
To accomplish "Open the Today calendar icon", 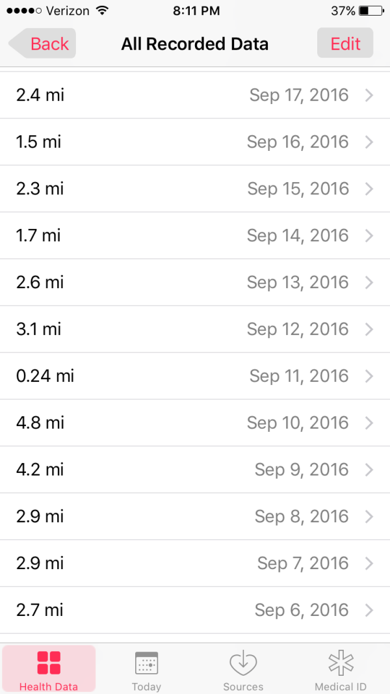I will [146, 663].
